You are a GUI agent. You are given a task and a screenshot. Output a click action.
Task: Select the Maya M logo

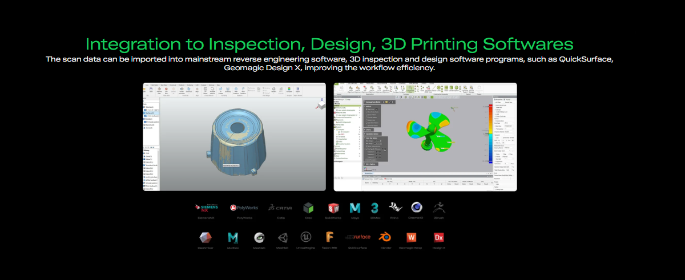click(356, 208)
